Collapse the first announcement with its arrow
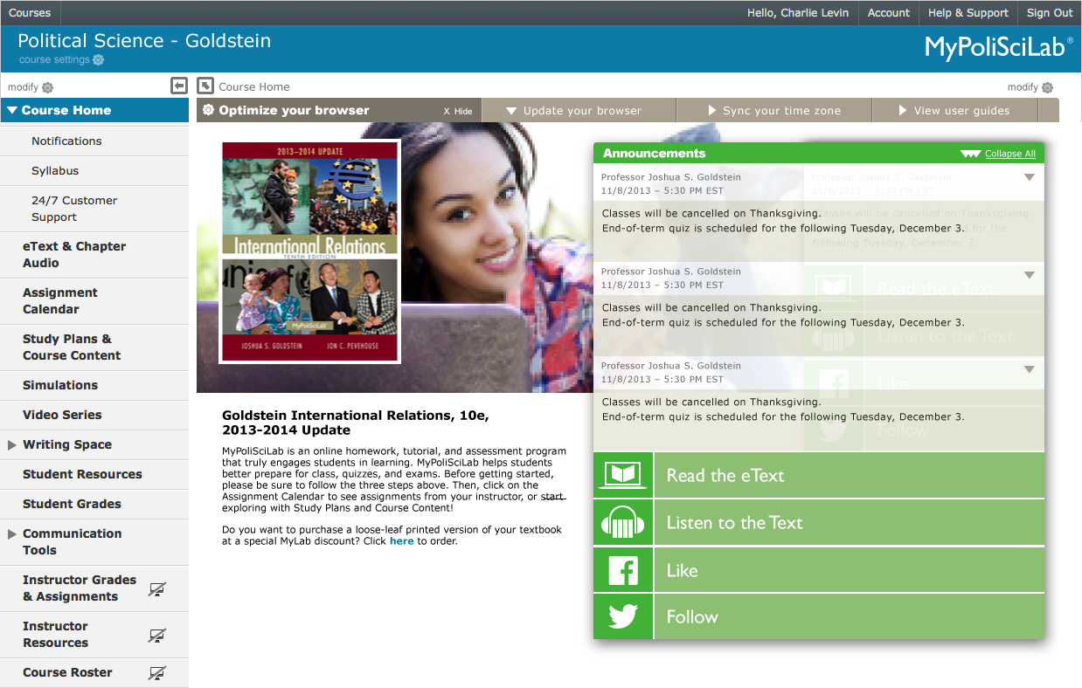 click(1029, 177)
